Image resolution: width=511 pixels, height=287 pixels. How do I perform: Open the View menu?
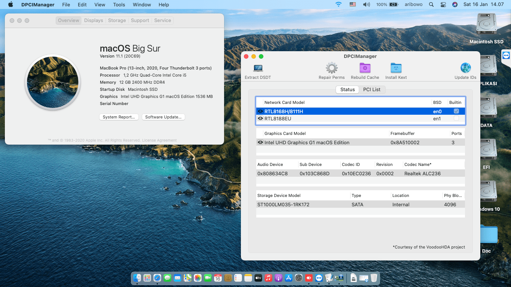[x=100, y=4]
